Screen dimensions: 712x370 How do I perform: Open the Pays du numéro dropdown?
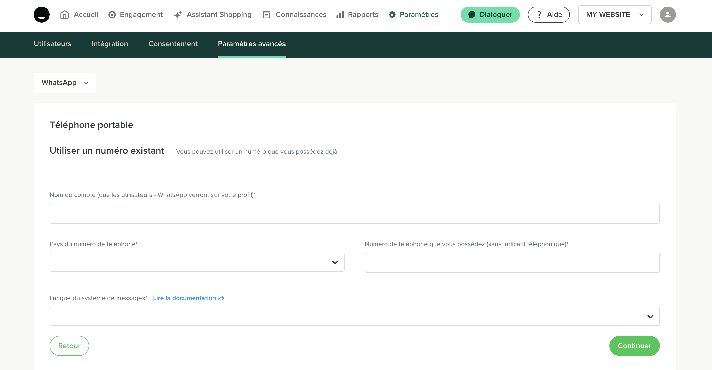click(197, 262)
